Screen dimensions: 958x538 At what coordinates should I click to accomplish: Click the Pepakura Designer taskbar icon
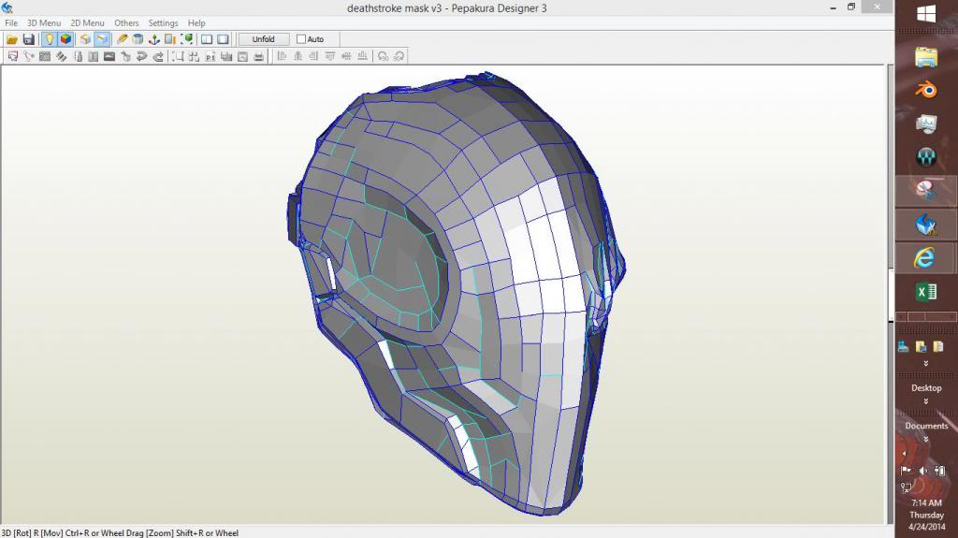coord(926,225)
